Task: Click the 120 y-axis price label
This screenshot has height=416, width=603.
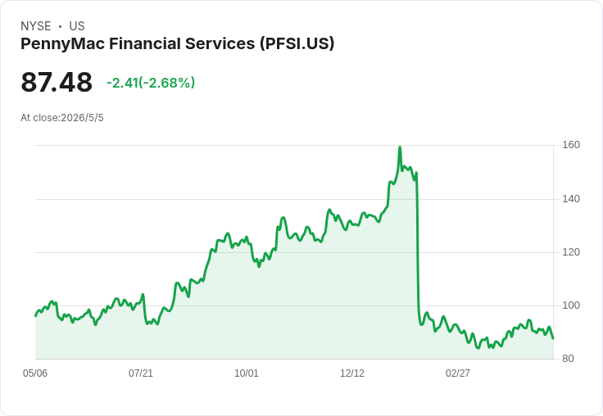Action: point(571,252)
